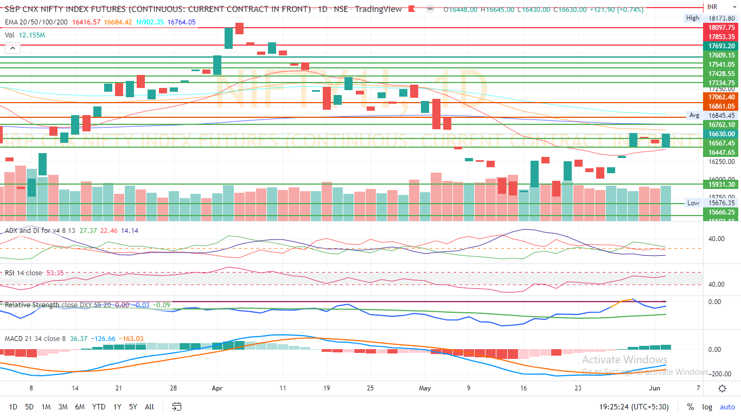Click the May label on time axis
Screen dimensions: 741x417
click(x=425, y=388)
